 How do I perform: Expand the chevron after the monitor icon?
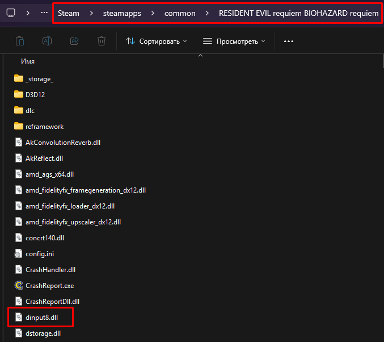coord(28,12)
